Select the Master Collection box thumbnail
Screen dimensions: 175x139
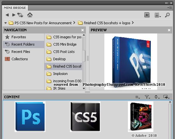pos(141,117)
